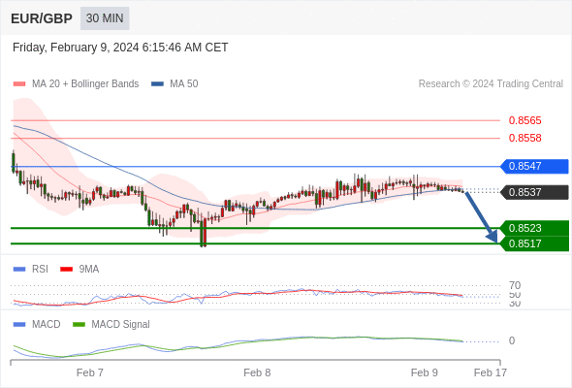Click the '9MA' legend label
Screen dimensions: 572x388
tap(89, 270)
